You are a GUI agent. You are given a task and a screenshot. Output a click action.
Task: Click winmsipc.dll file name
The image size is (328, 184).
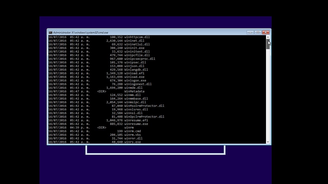point(135,102)
